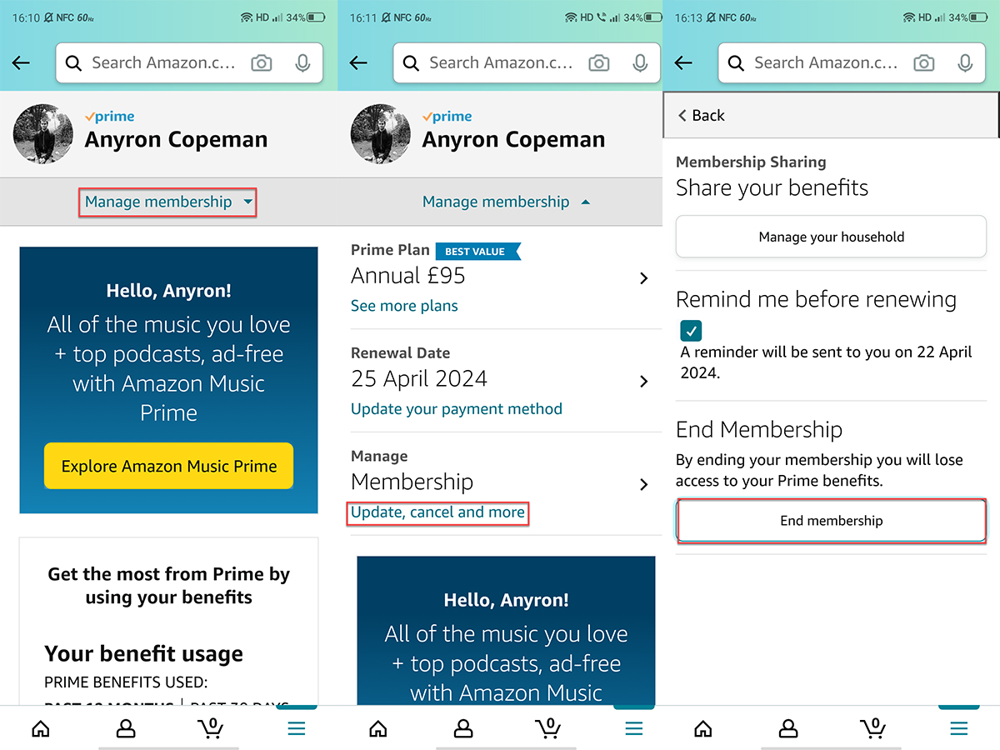Go Back from the Membership Sharing page
1000x750 pixels.
click(x=702, y=115)
